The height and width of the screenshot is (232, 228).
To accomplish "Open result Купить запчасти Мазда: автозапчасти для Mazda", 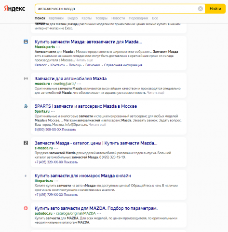I will coord(88,42).
